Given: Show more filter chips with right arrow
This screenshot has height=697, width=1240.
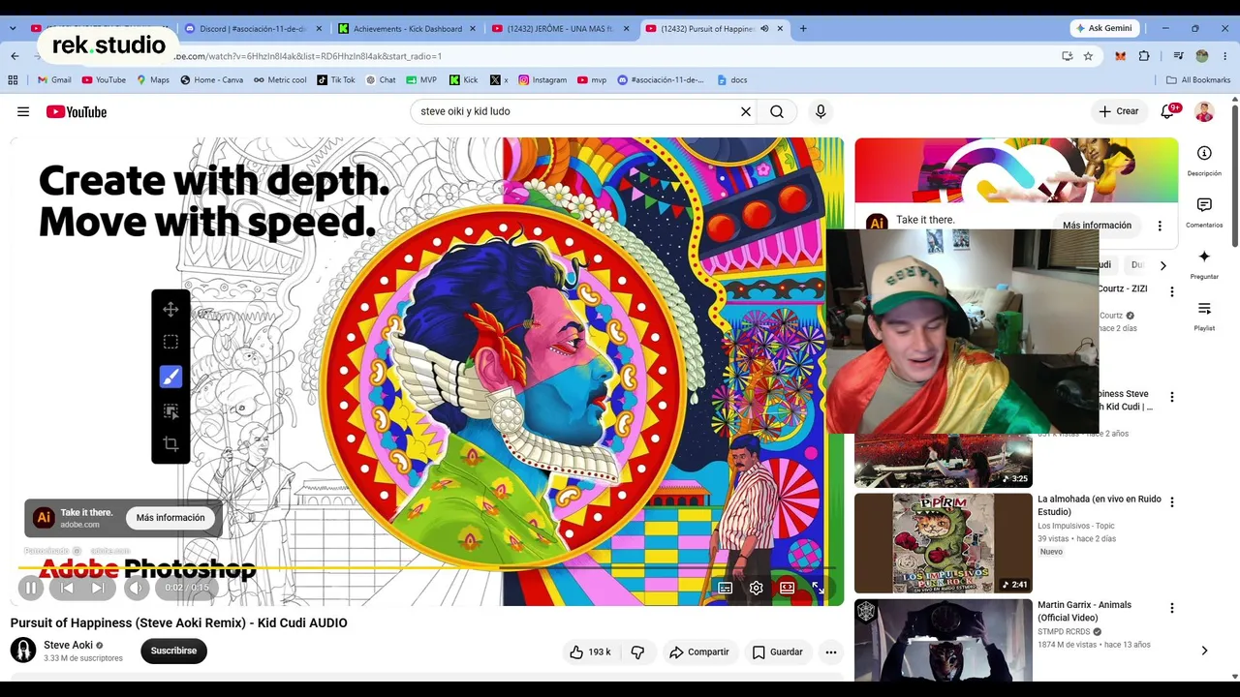Looking at the screenshot, I should (1163, 265).
